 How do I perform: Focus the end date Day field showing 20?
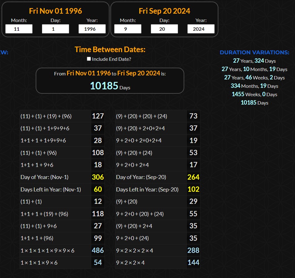coord(164,29)
